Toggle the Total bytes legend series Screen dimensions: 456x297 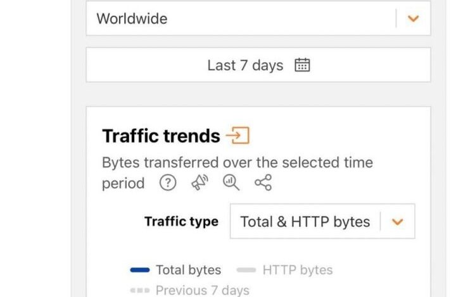tap(188, 270)
